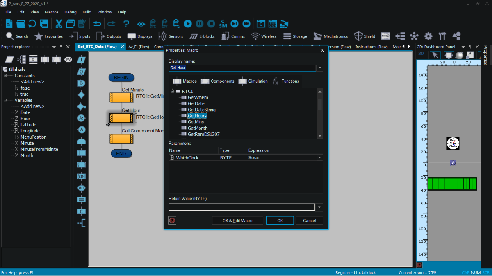Click the Real Time Clock component on panel
The image size is (492, 276).
(x=453, y=144)
